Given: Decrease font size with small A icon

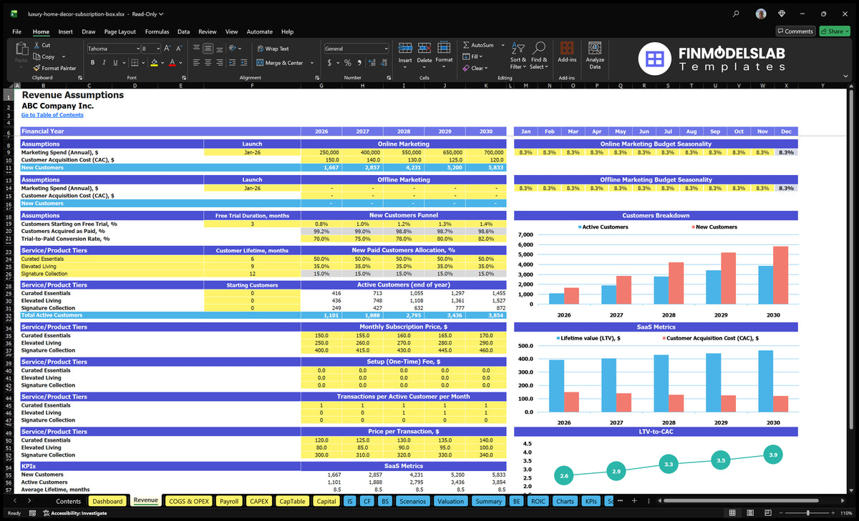Looking at the screenshot, I should coord(179,49).
